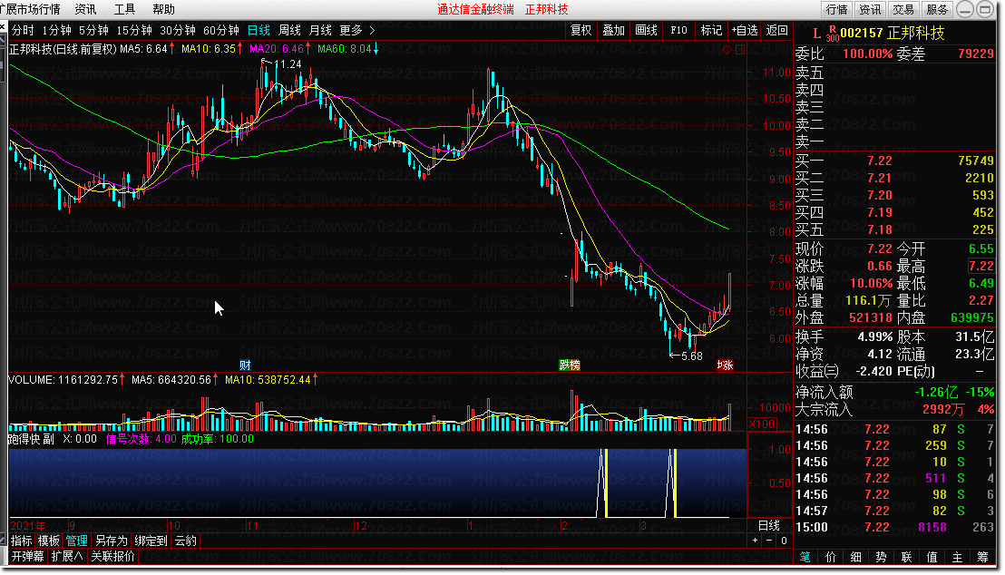This screenshot has width=1005, height=575.
Task: Open the 复权 adjustment option
Action: pyautogui.click(x=581, y=30)
